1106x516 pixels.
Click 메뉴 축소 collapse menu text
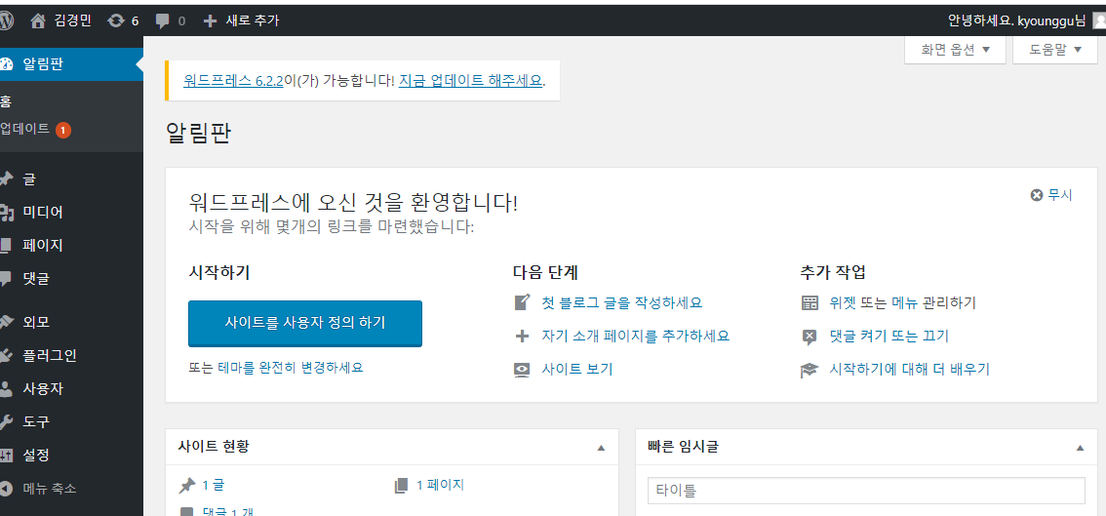click(50, 489)
